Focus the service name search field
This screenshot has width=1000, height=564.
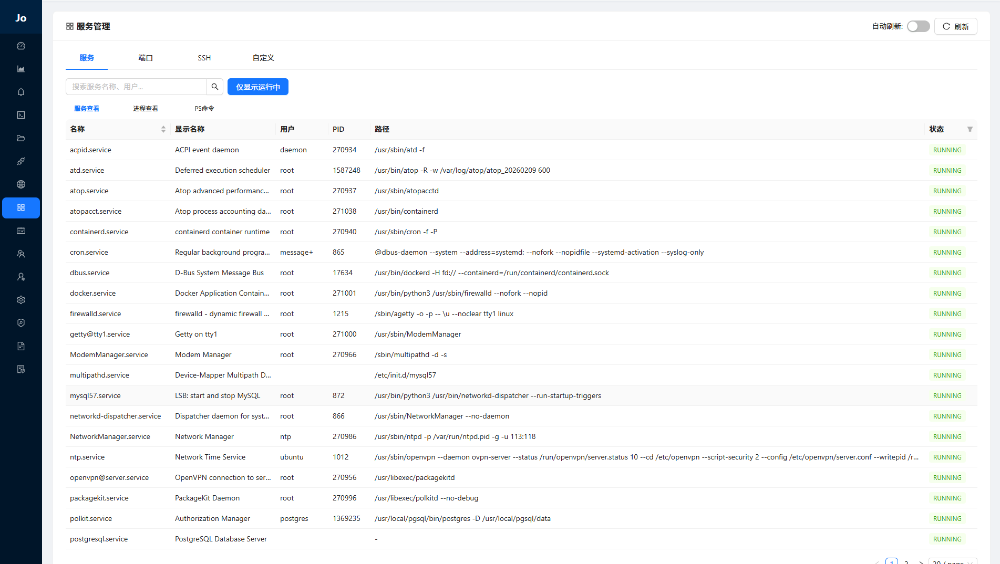click(137, 87)
